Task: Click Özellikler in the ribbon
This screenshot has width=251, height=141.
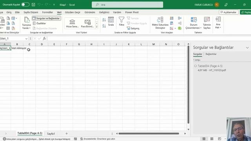Action: click(39, 23)
